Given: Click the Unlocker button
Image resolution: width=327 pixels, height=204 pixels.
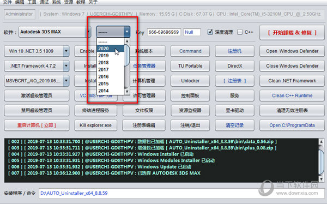Looking at the screenshot, I should click(190, 81).
